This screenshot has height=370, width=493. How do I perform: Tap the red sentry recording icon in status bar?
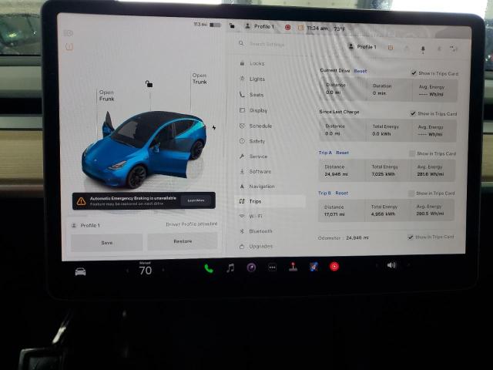[287, 28]
